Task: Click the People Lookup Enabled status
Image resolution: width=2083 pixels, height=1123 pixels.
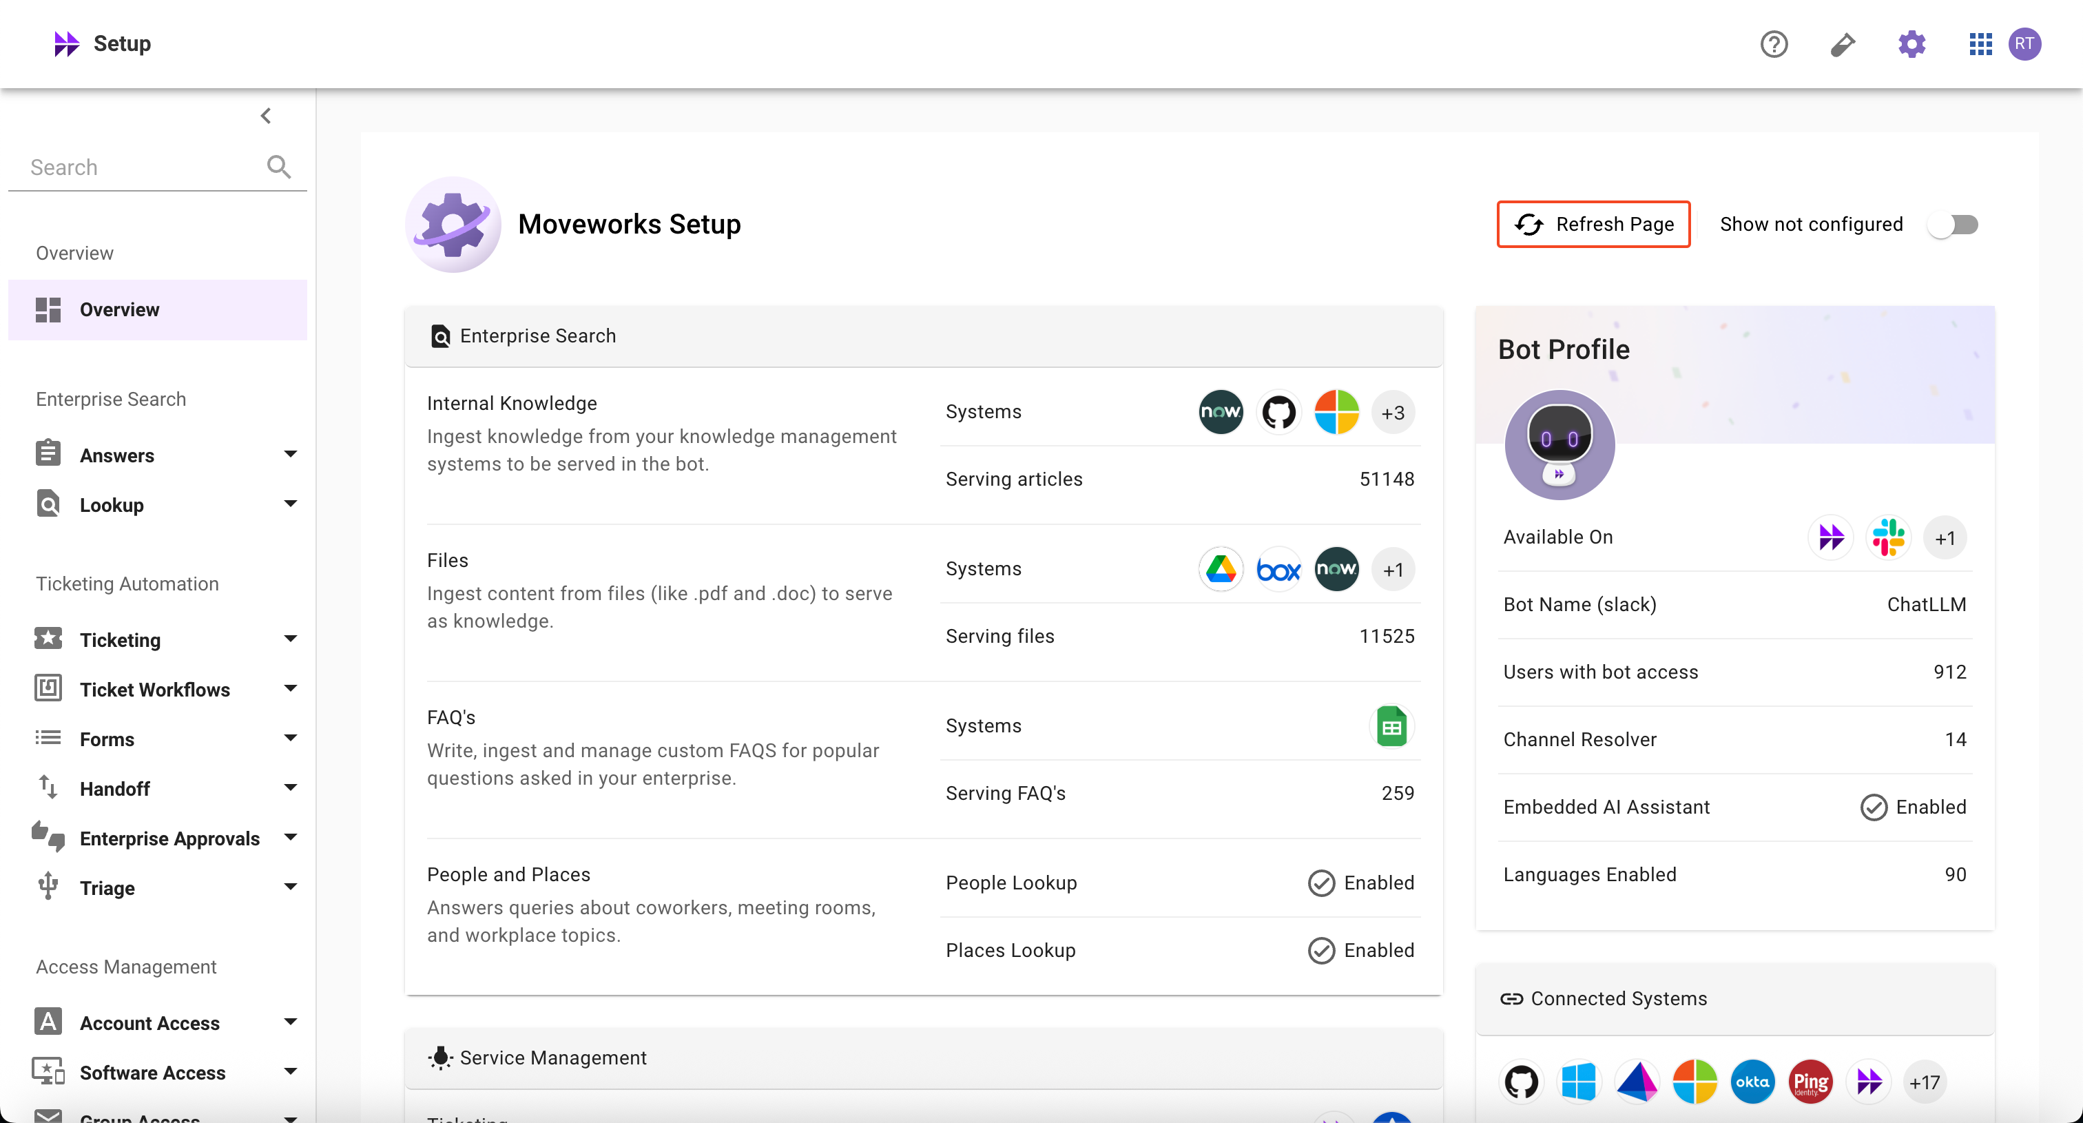Action: pyautogui.click(x=1361, y=883)
